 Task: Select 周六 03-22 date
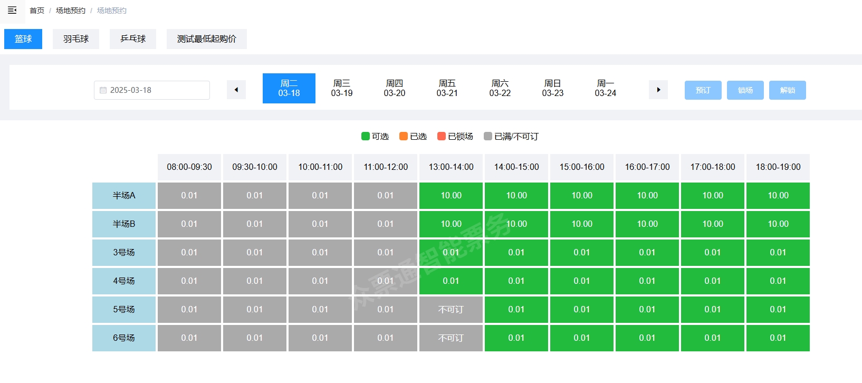tap(500, 88)
